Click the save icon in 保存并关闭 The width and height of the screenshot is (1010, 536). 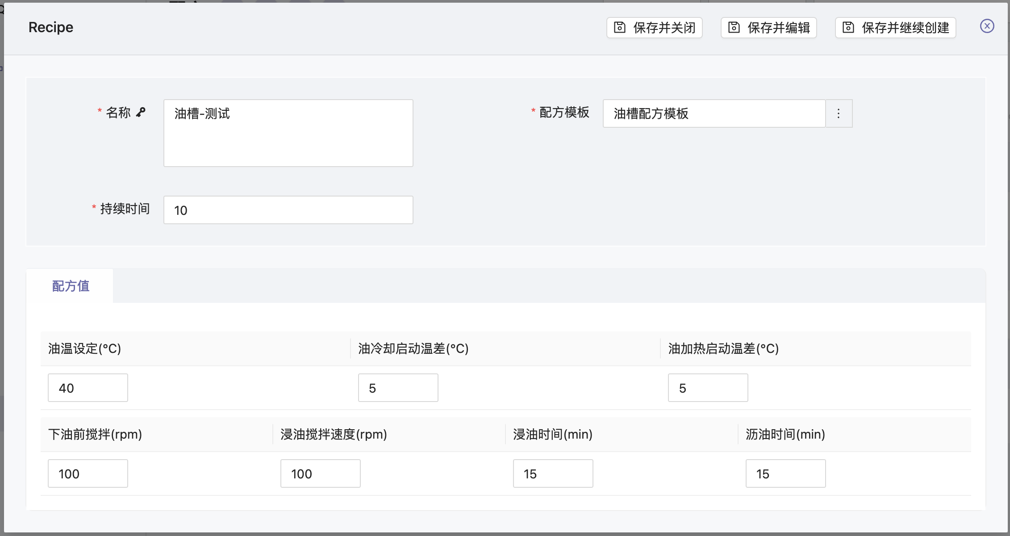click(x=619, y=28)
